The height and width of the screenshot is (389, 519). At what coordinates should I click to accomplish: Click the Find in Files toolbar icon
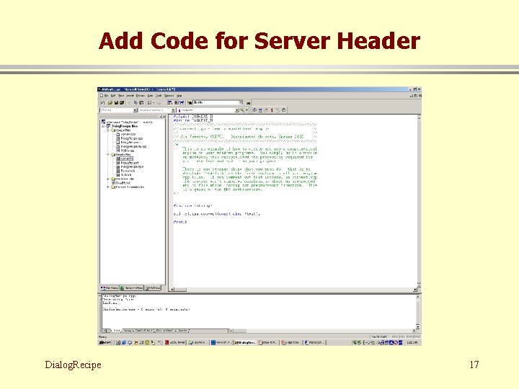[190, 102]
